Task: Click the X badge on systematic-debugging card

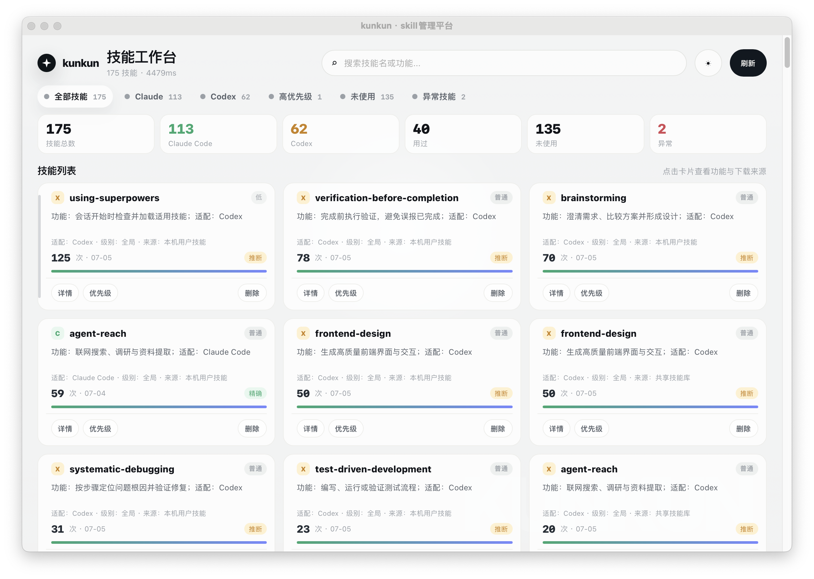Action: coord(57,468)
